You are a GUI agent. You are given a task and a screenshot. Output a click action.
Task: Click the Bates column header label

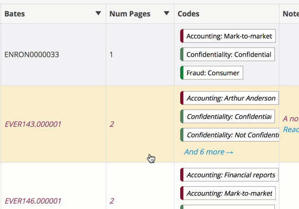click(15, 14)
